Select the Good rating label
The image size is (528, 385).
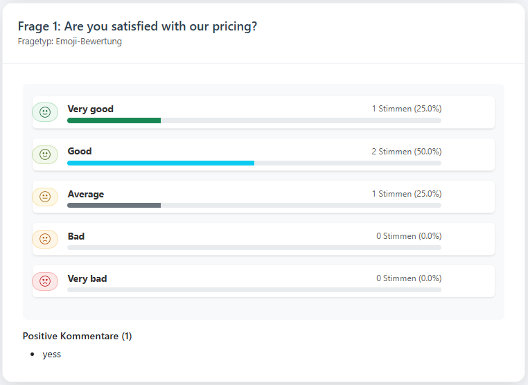click(x=80, y=151)
